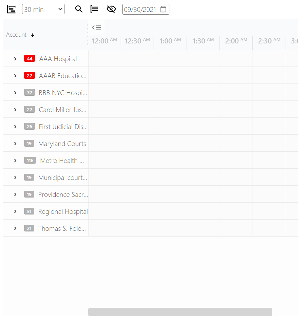Viewport: 298px width, 318px height.
Task: Select the Carol Miller Jus... account name
Action: click(62, 110)
